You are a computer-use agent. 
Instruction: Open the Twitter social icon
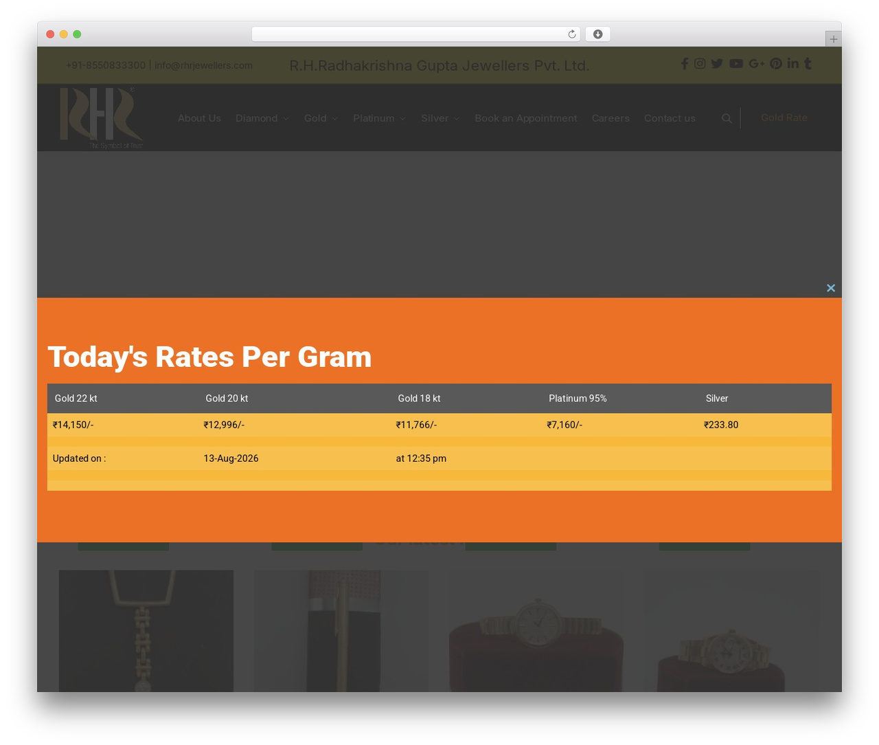(717, 63)
